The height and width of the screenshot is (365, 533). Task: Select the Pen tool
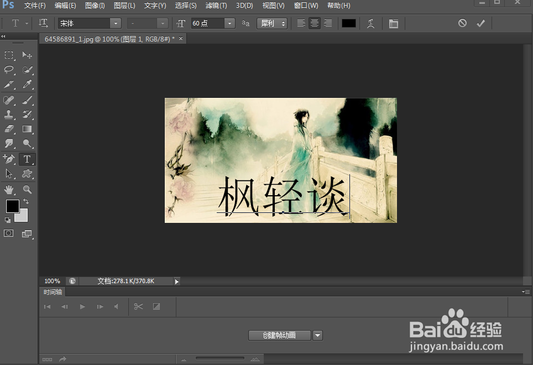[x=9, y=159]
